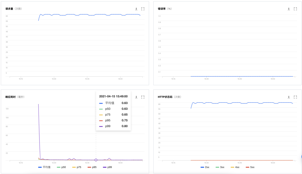Screen dimensions: 302x174
Task: Toggle the 平均值 series in the legend
Action: coord(44,167)
